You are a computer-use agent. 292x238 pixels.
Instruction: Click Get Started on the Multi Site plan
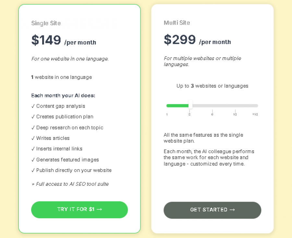tap(212, 210)
